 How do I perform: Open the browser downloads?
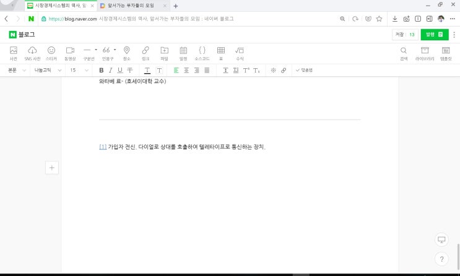pos(395,19)
